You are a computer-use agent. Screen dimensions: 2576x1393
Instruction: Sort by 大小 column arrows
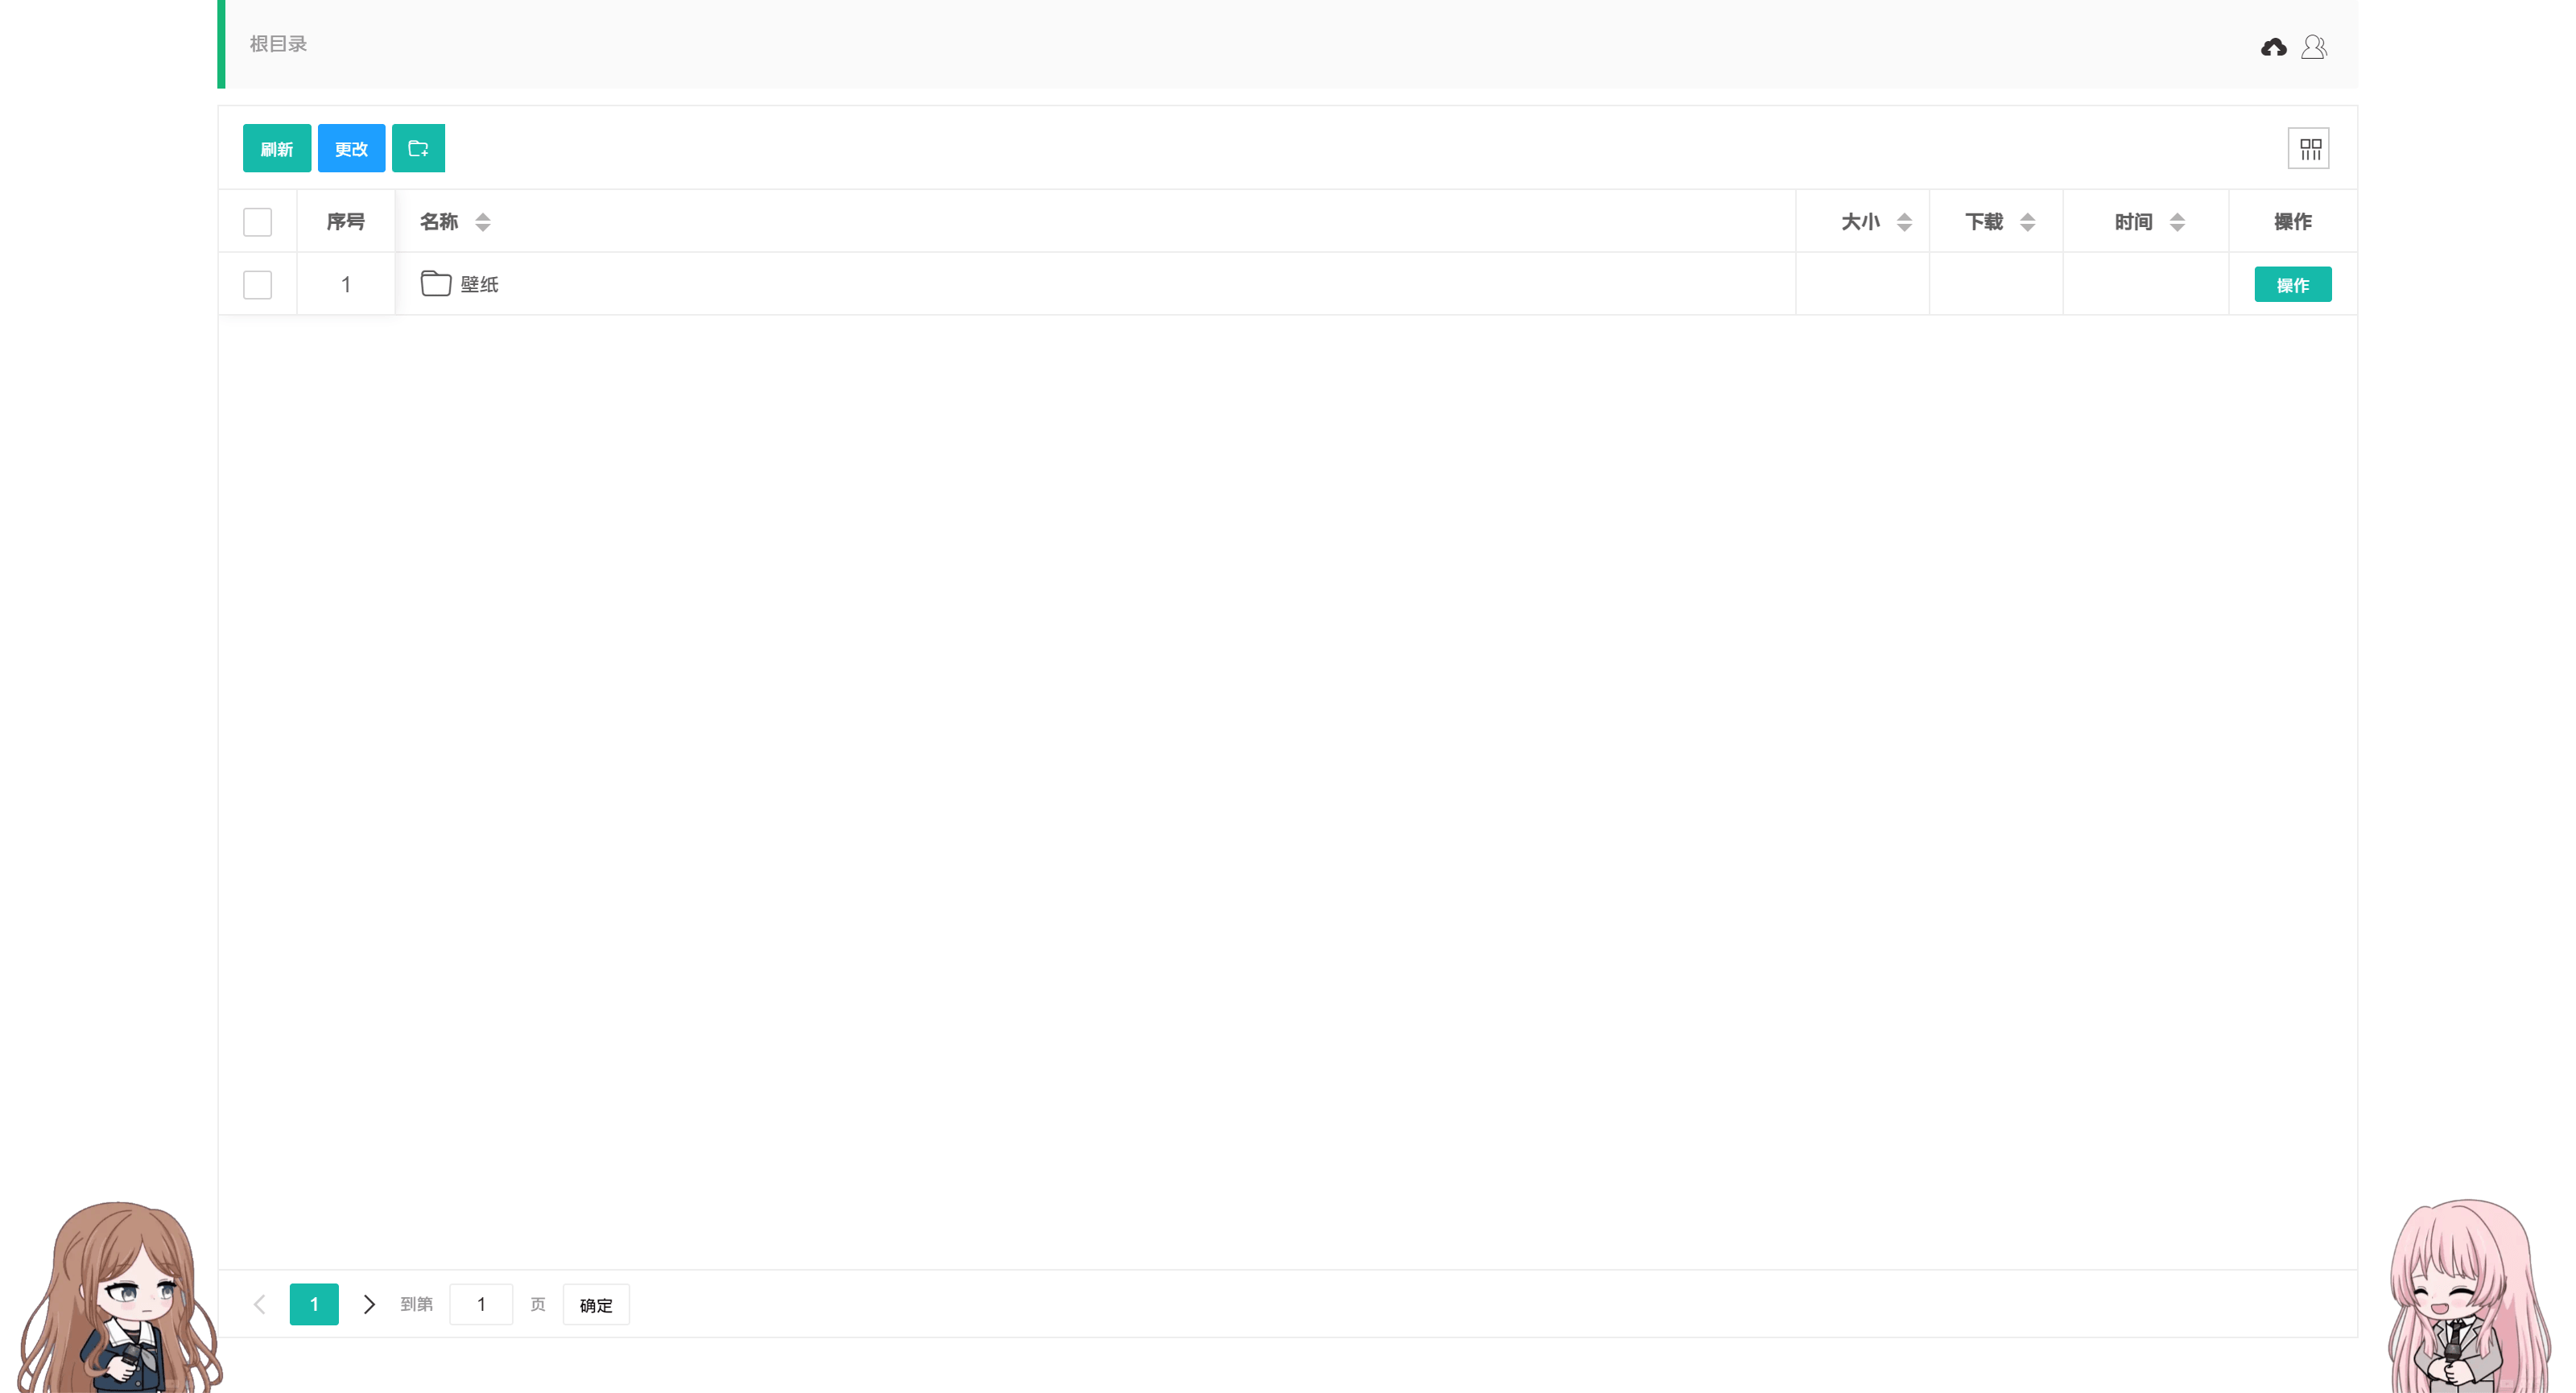pyautogui.click(x=1904, y=222)
